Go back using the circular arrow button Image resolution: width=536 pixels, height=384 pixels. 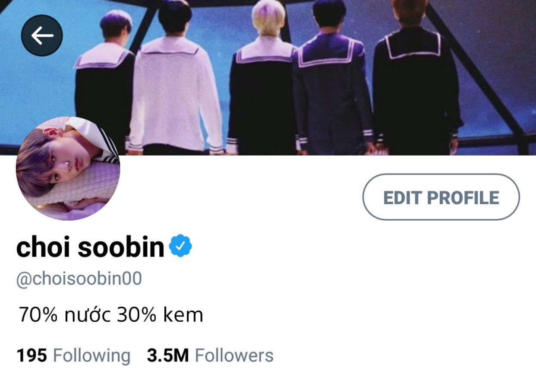(x=42, y=36)
